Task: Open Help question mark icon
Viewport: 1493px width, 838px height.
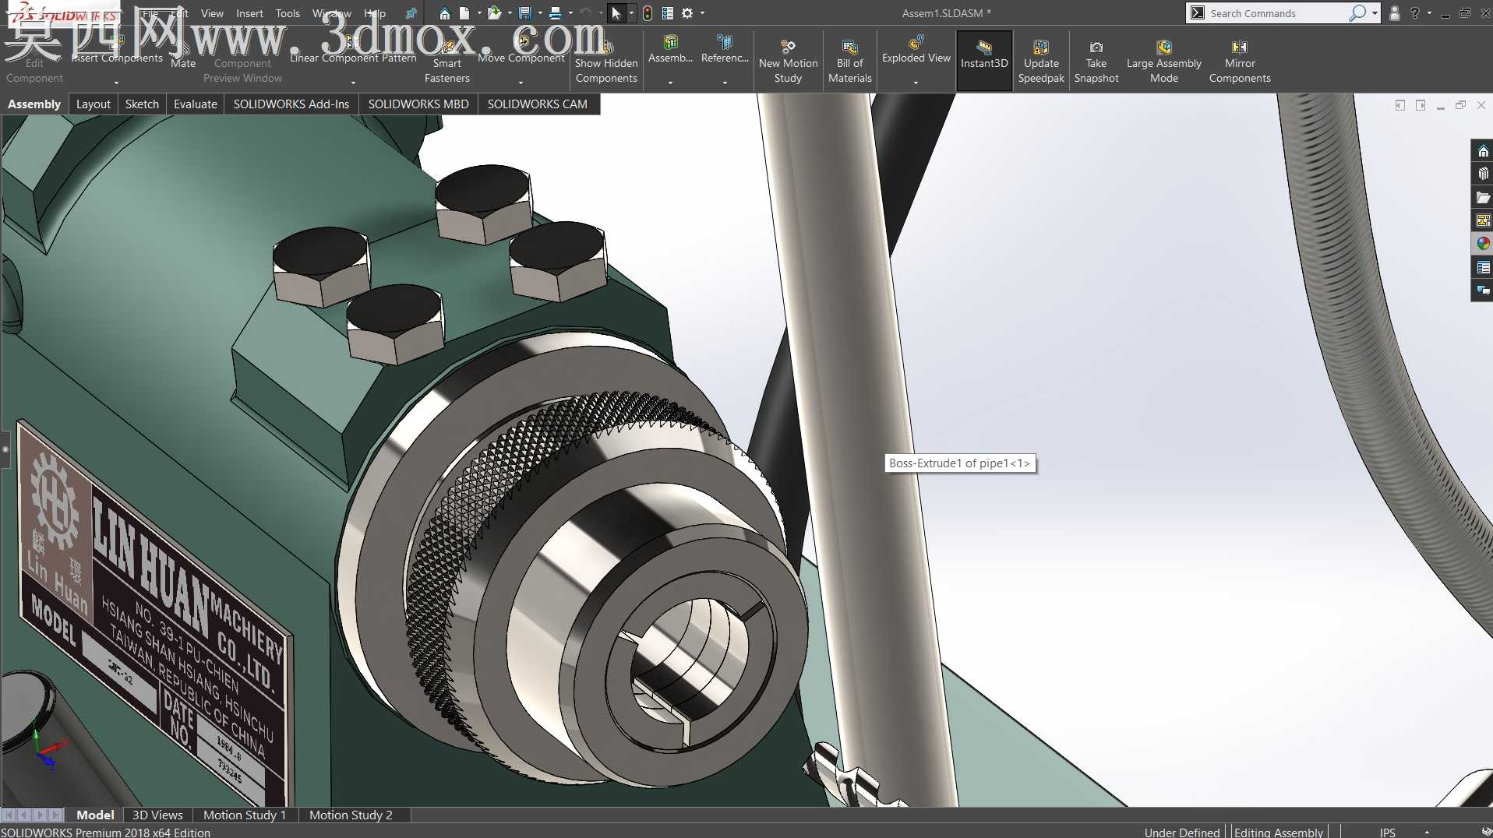Action: tap(1414, 13)
